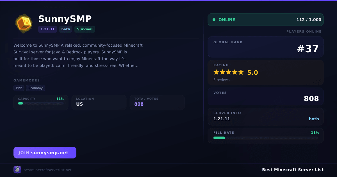This screenshot has width=337, height=177.
Task: Click the 1.21.11 value in Server Info
Action: click(222, 119)
